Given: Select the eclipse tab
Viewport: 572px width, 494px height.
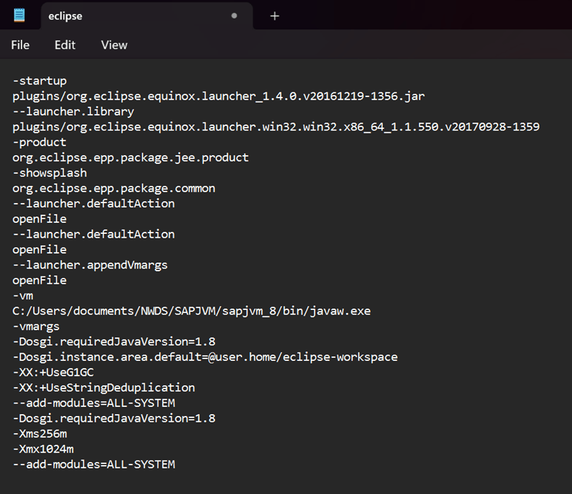Looking at the screenshot, I should [147, 16].
